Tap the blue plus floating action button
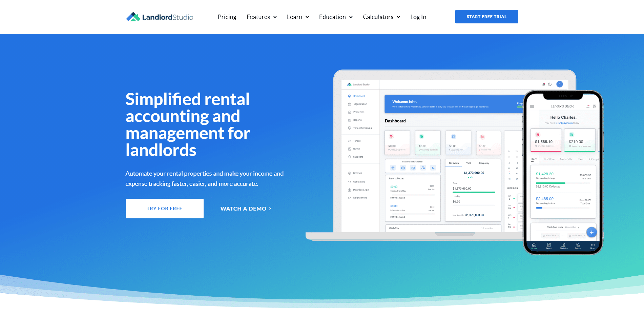Screen dimensions: 644x316 [592, 232]
